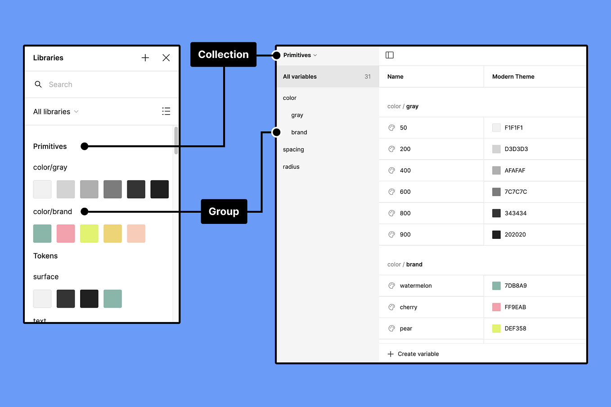611x407 pixels.
Task: Click the palette icon beside the watermelon variable
Action: tap(391, 286)
